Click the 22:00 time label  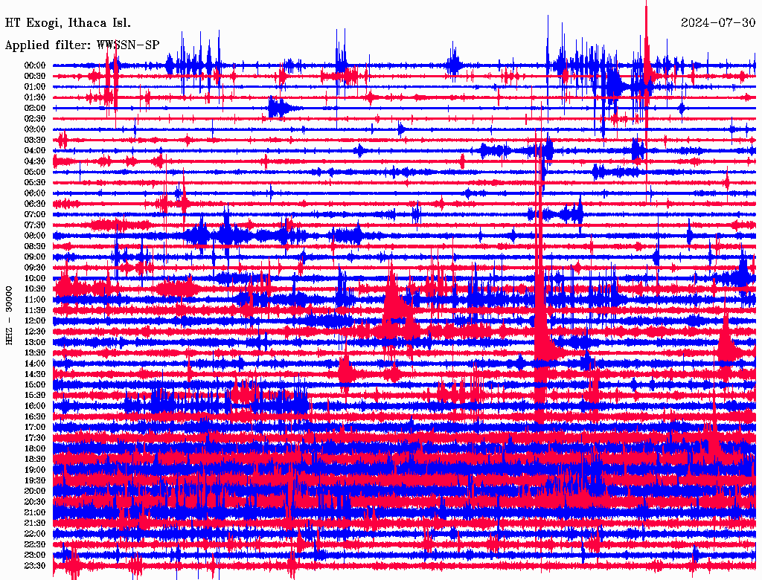pyautogui.click(x=35, y=533)
